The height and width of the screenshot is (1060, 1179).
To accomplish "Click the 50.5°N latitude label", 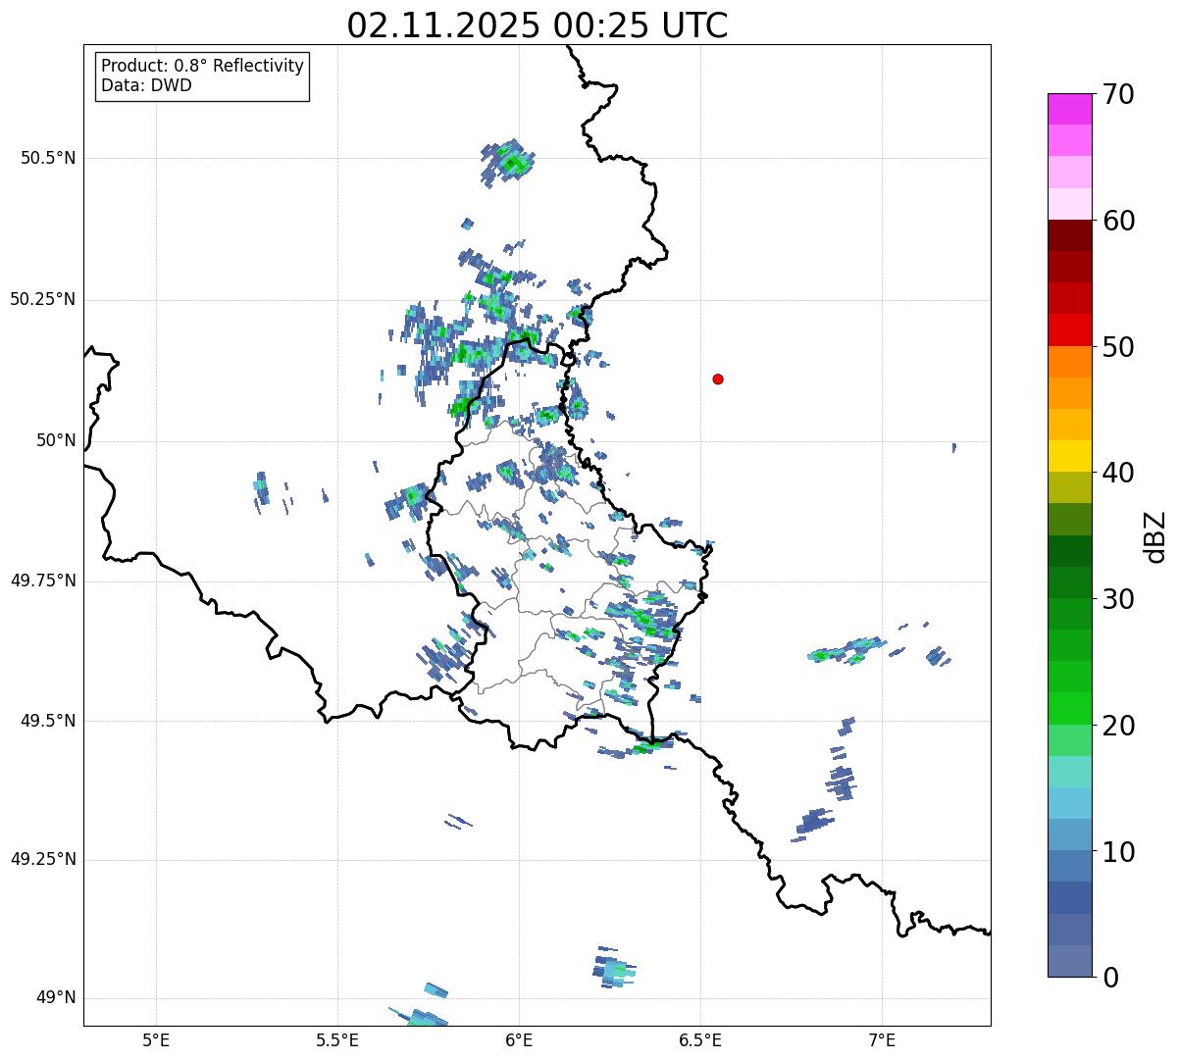I will (x=48, y=158).
